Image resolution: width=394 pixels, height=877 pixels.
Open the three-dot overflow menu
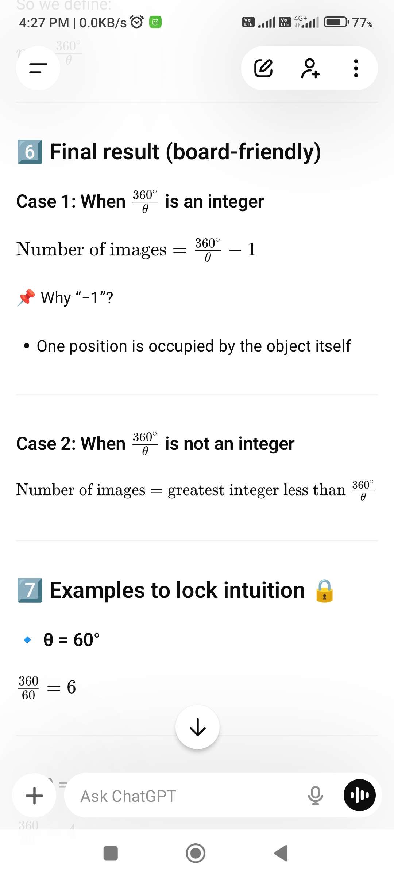click(x=356, y=68)
